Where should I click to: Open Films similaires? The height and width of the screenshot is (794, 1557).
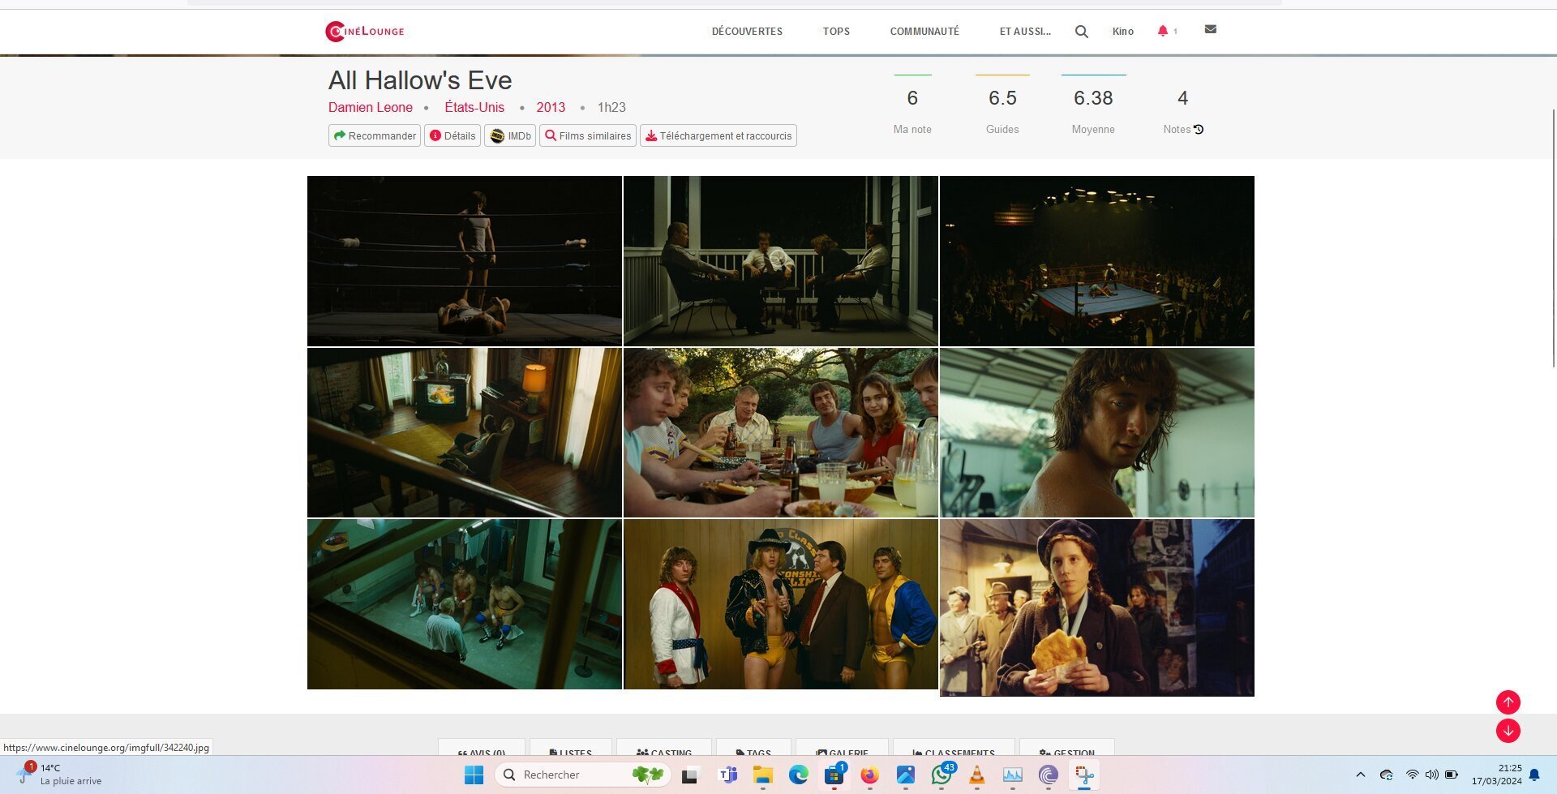click(588, 135)
